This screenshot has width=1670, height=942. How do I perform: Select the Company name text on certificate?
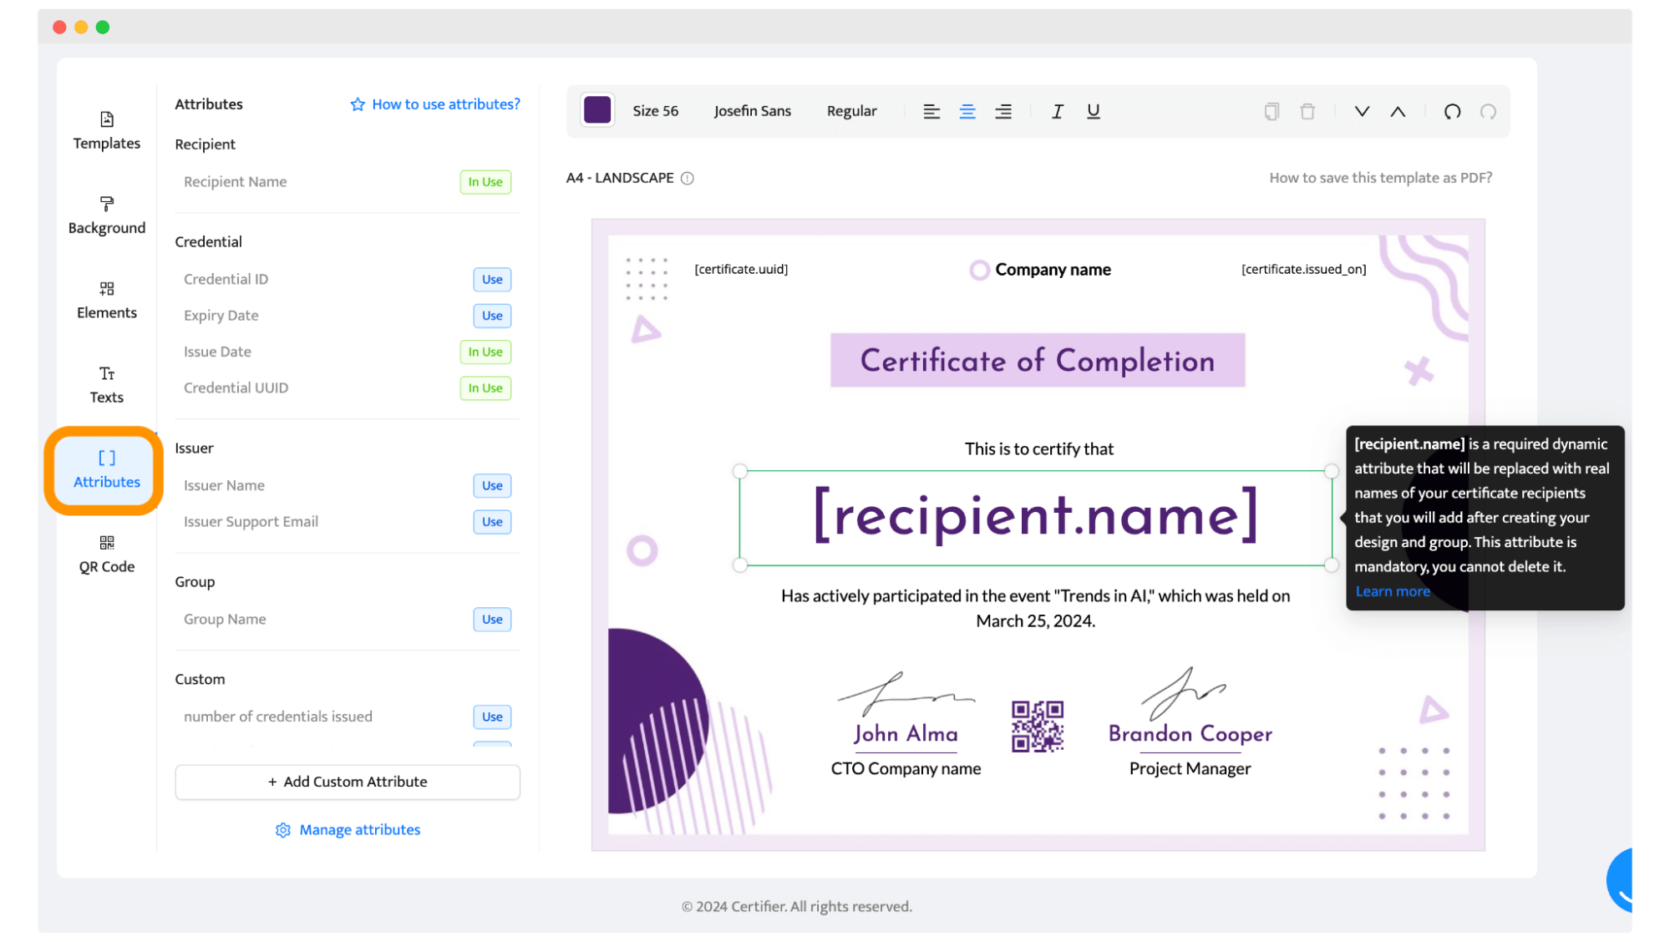1053,270
